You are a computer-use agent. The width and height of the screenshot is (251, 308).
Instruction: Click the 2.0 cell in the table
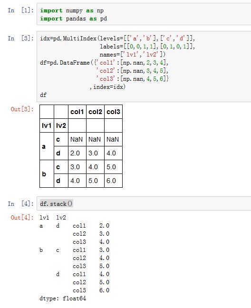(x=77, y=153)
